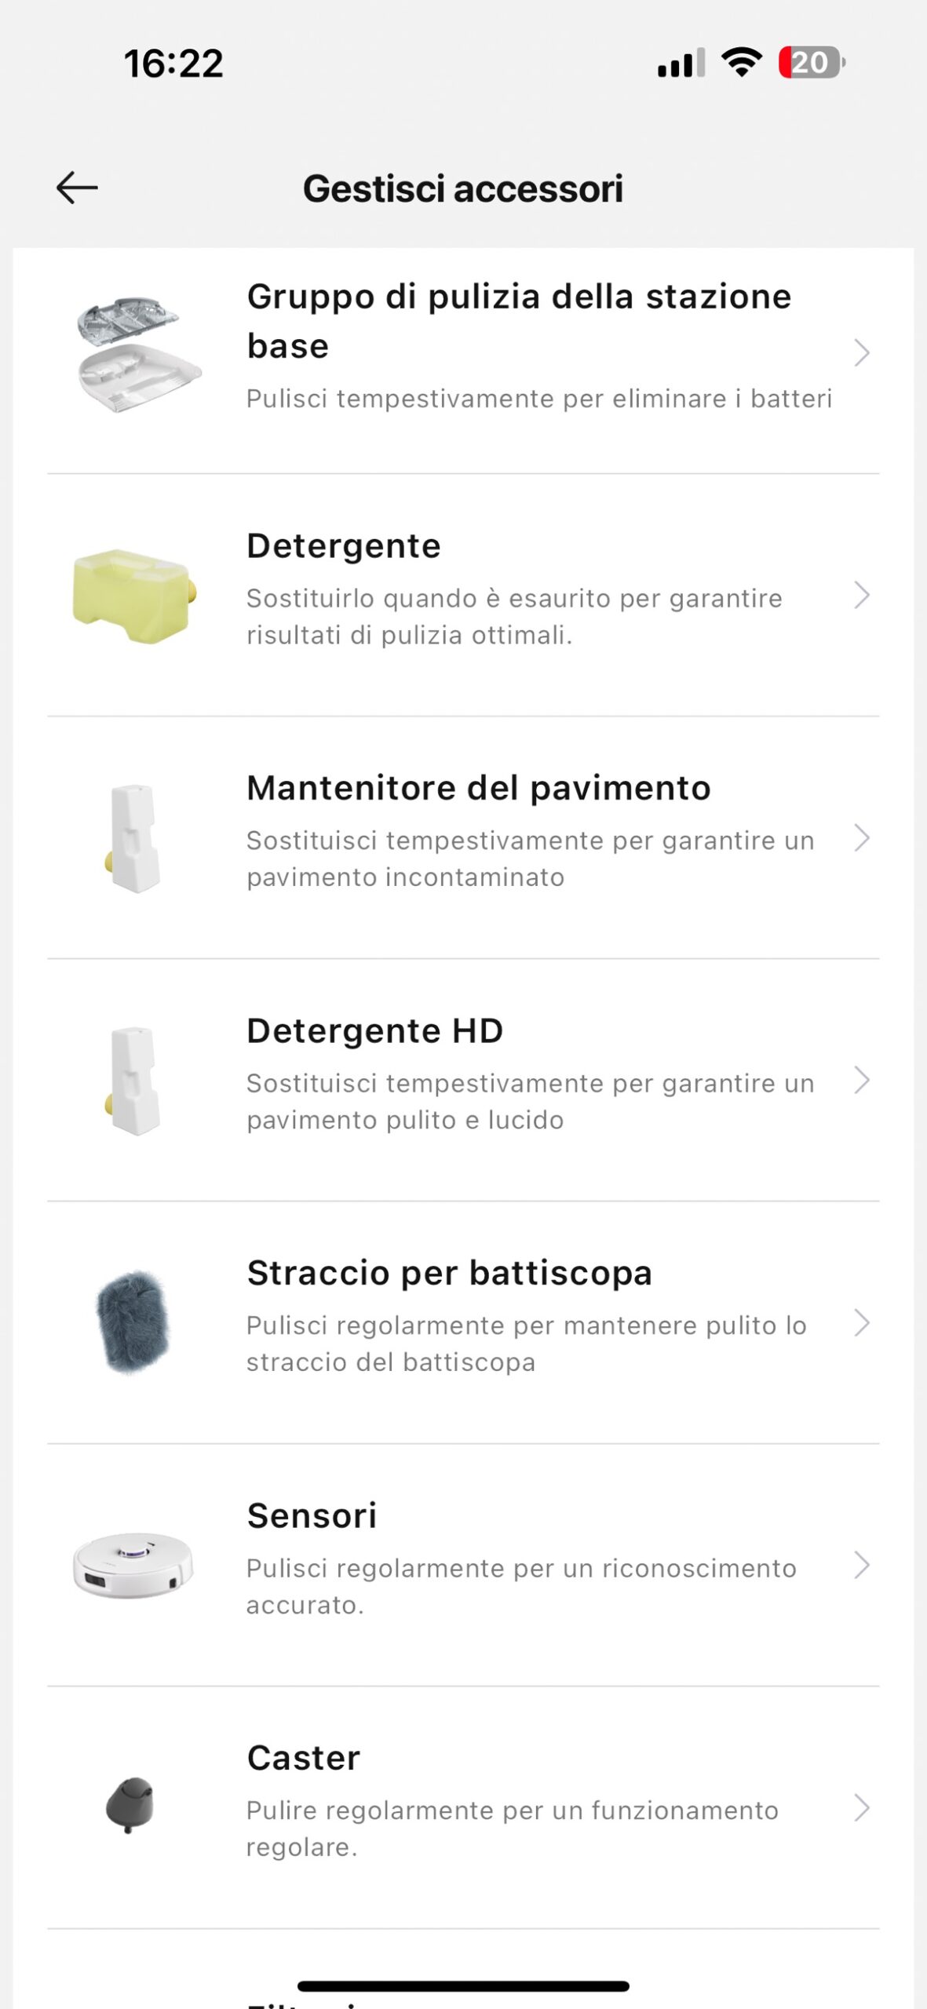Open the Detergente row chevron

pyautogui.click(x=861, y=596)
